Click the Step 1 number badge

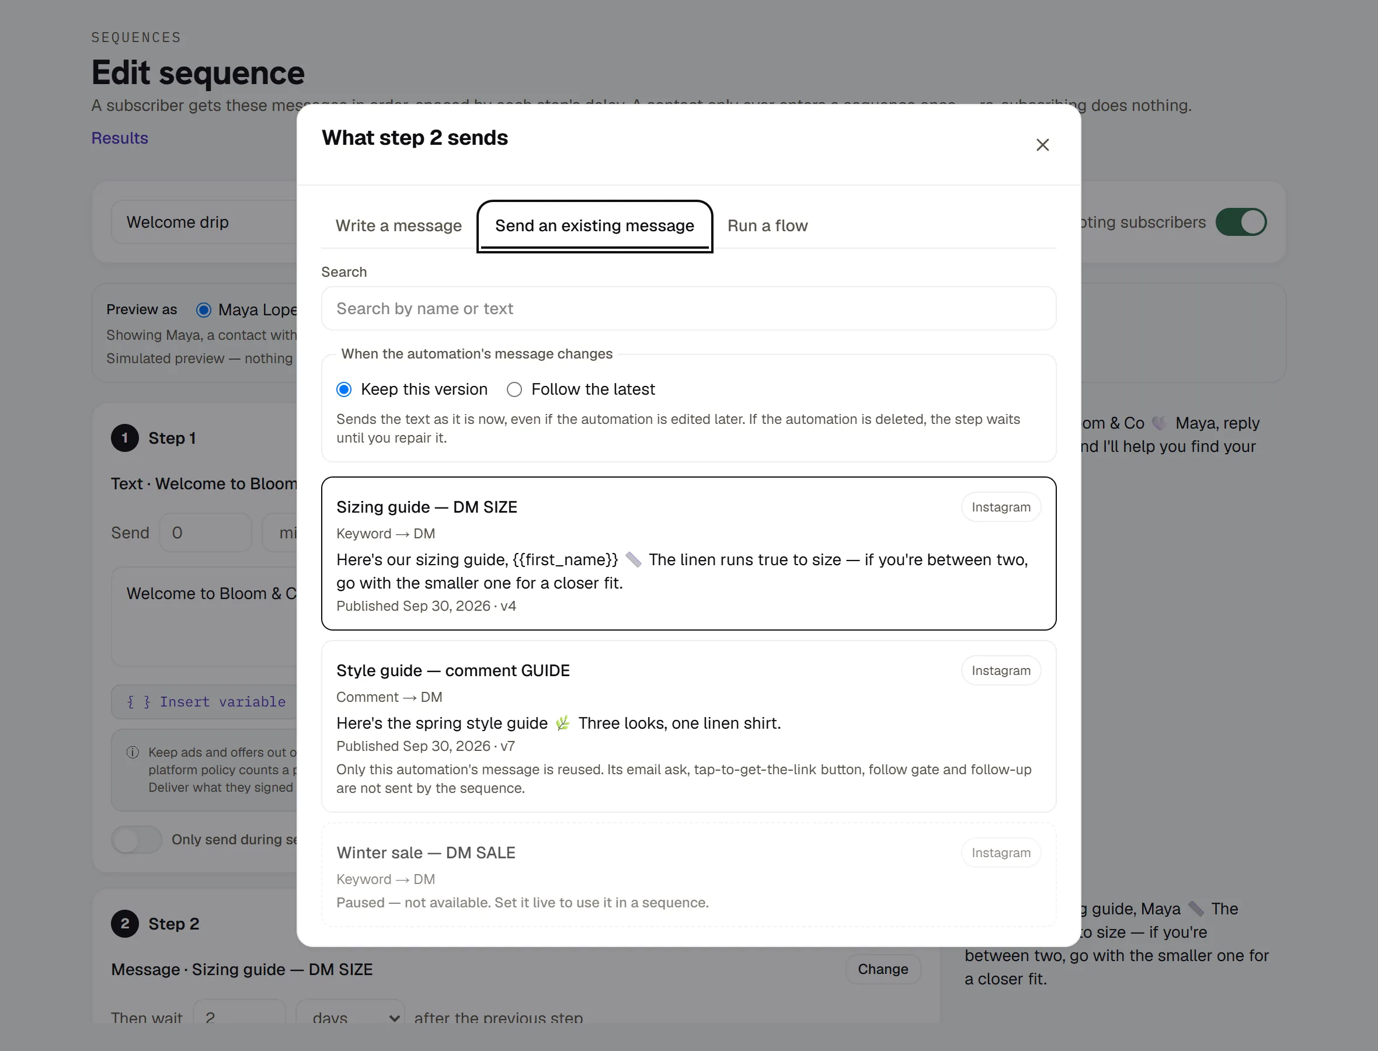click(x=124, y=438)
